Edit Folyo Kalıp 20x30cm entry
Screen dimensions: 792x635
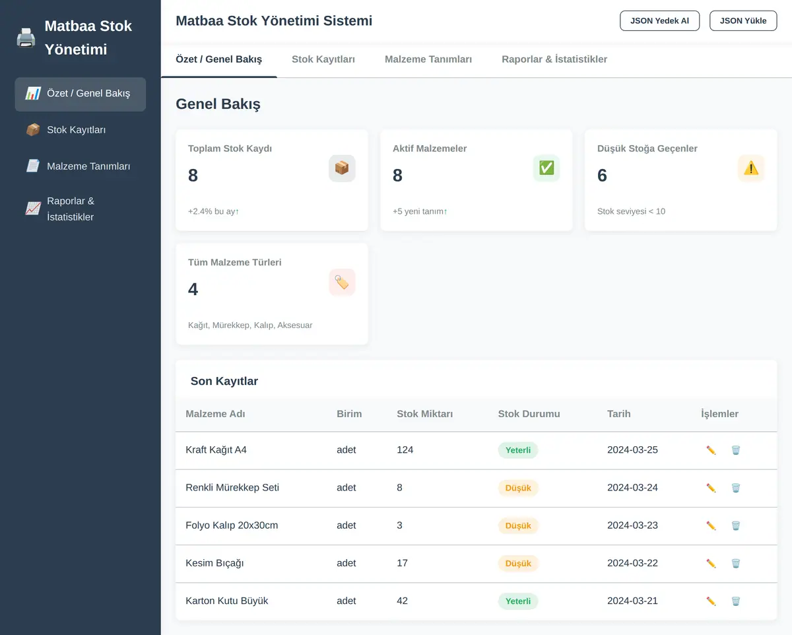[711, 525]
